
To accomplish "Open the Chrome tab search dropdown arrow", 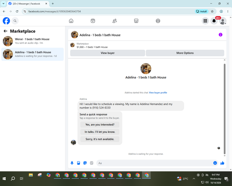I will pyautogui.click(x=3, y=3).
